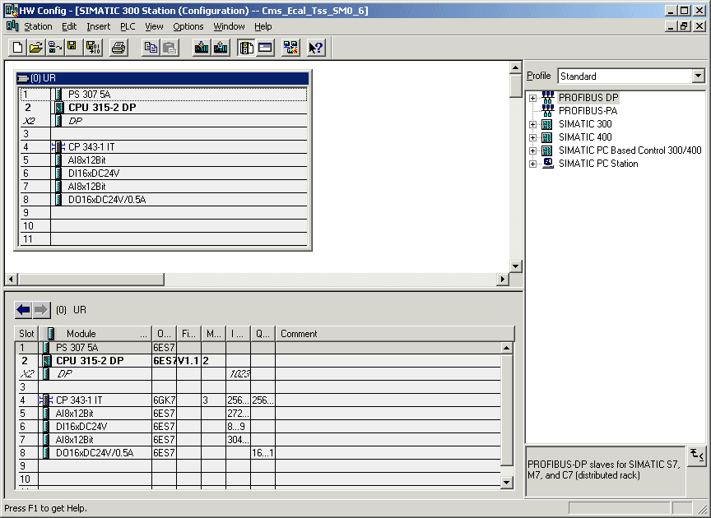Screen dimensions: 711x518
Task: Open the Edit menu
Action: (69, 26)
